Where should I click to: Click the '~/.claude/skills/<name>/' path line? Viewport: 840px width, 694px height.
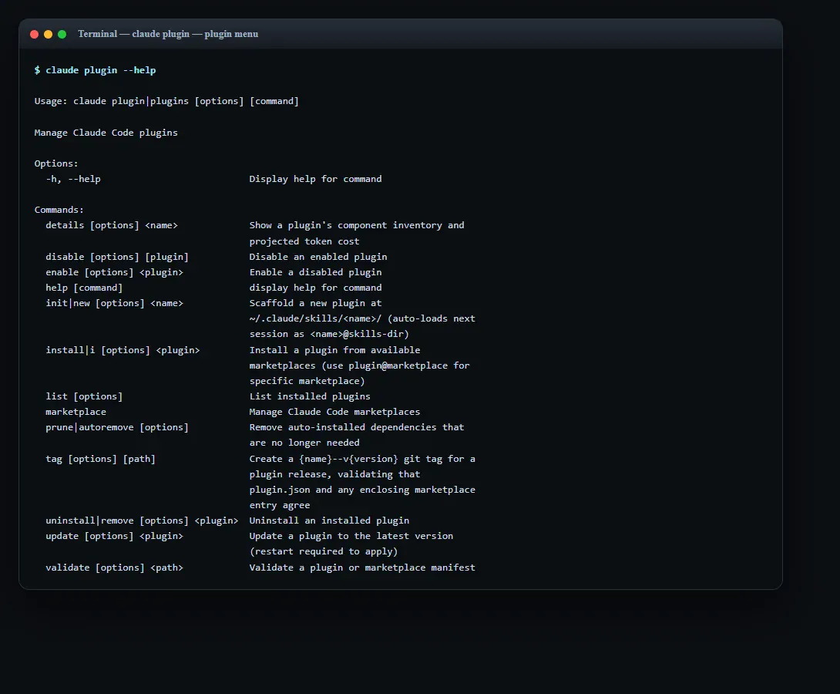point(362,318)
